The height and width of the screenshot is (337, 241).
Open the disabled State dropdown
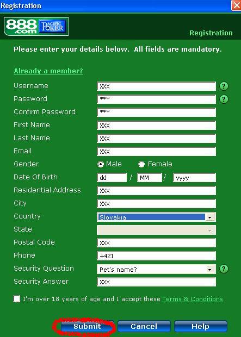pos(157,230)
